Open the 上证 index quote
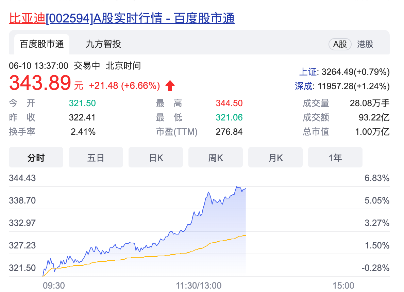This screenshot has width=404, height=292. tap(344, 72)
